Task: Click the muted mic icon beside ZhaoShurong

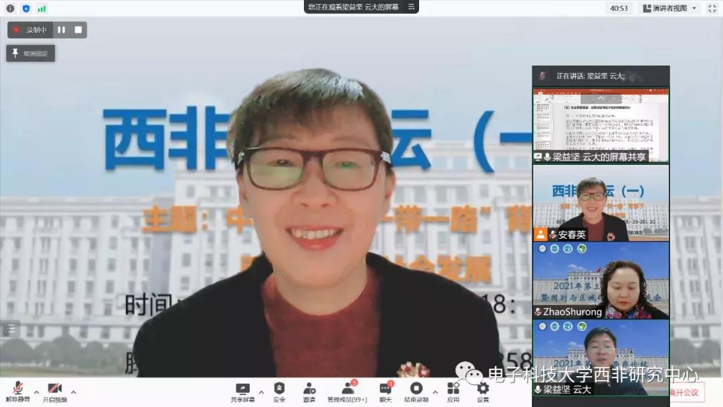Action: [538, 312]
